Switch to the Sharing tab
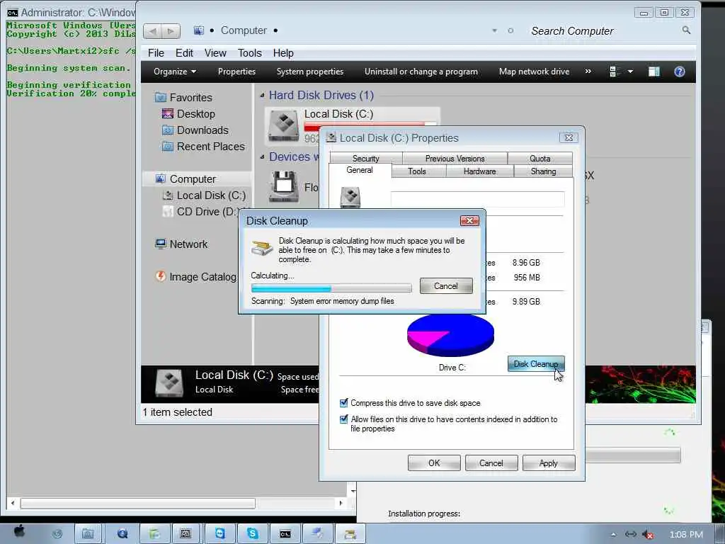Screen dimensions: 725x544 [543, 171]
